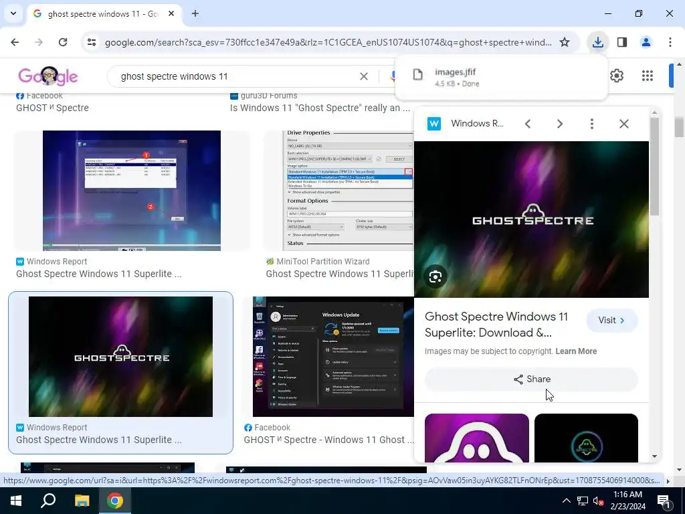Click the Google logo
This screenshot has width=685, height=514.
[x=47, y=76]
